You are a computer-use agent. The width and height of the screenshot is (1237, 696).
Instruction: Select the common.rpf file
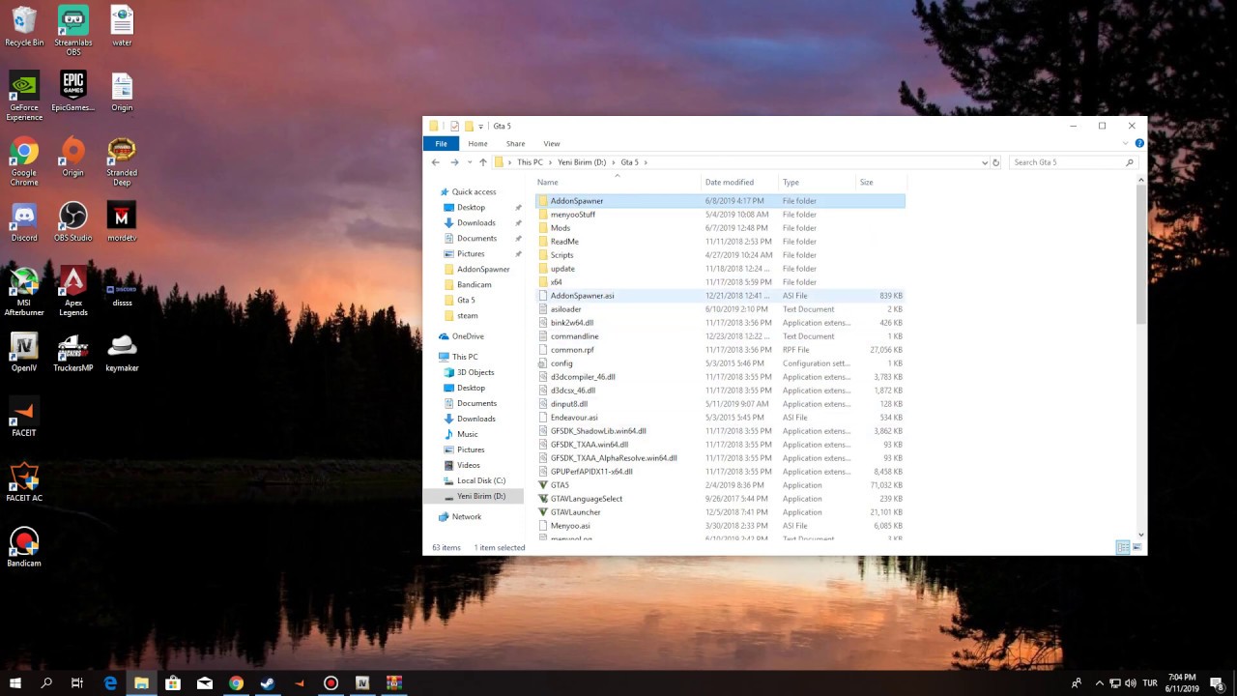720,350
